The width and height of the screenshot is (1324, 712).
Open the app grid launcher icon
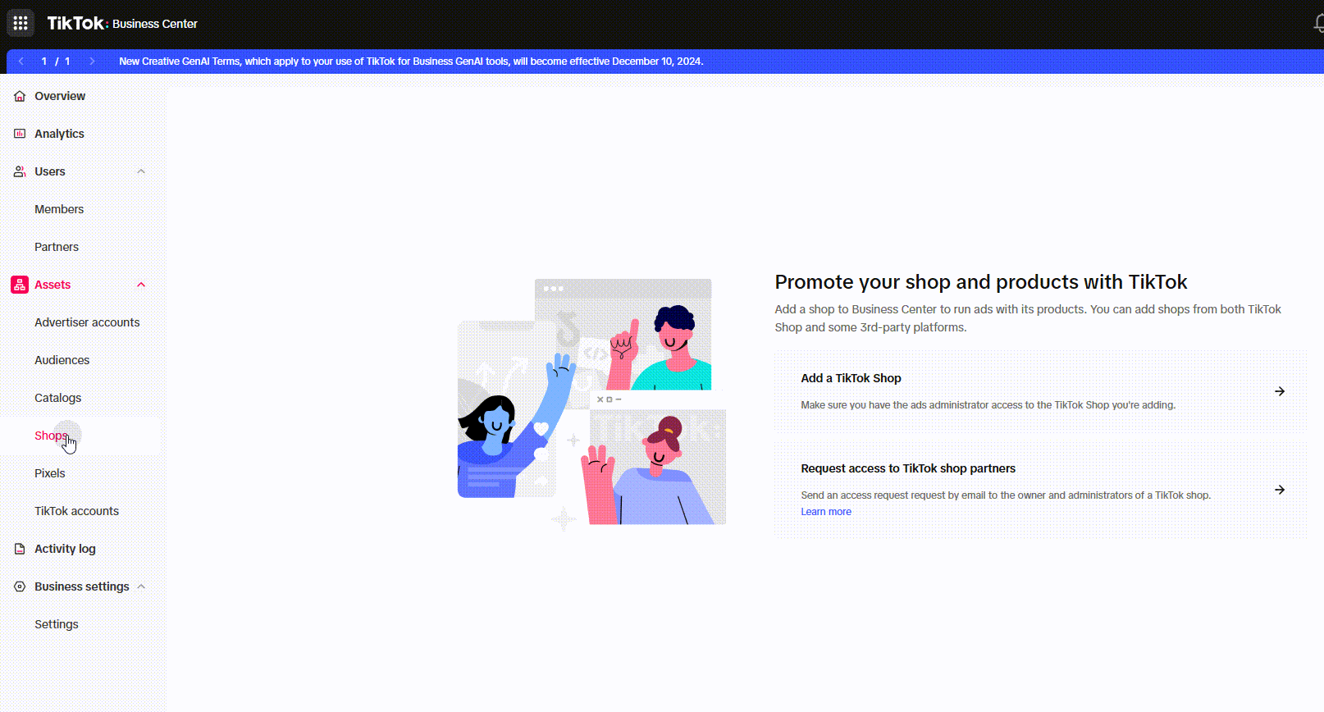tap(21, 23)
